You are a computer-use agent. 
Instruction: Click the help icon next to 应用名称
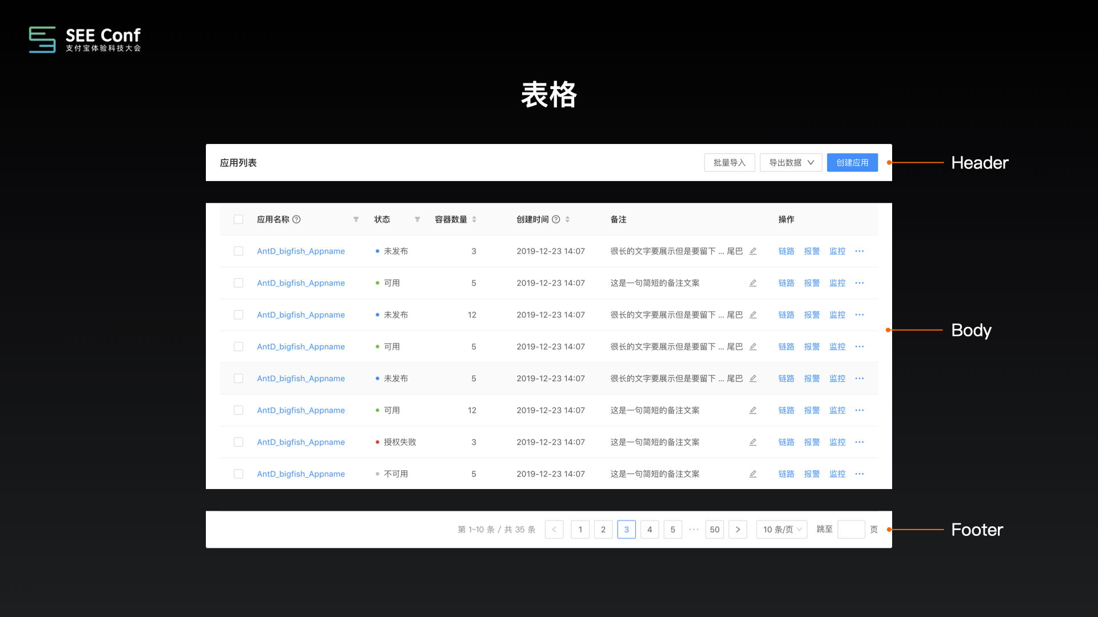[296, 219]
